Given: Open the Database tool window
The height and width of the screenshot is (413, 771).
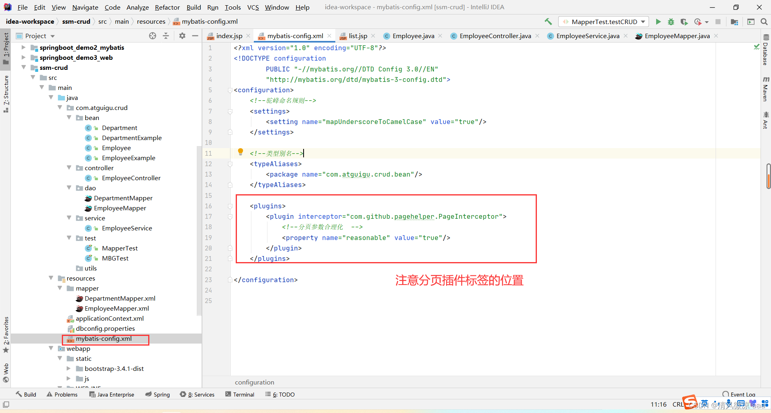Looking at the screenshot, I should (766, 50).
